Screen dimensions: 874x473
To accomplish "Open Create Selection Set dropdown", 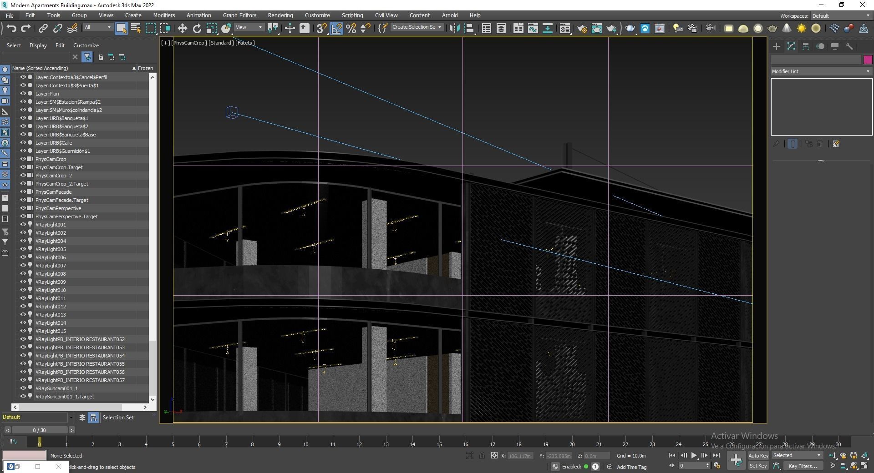I will tap(417, 27).
